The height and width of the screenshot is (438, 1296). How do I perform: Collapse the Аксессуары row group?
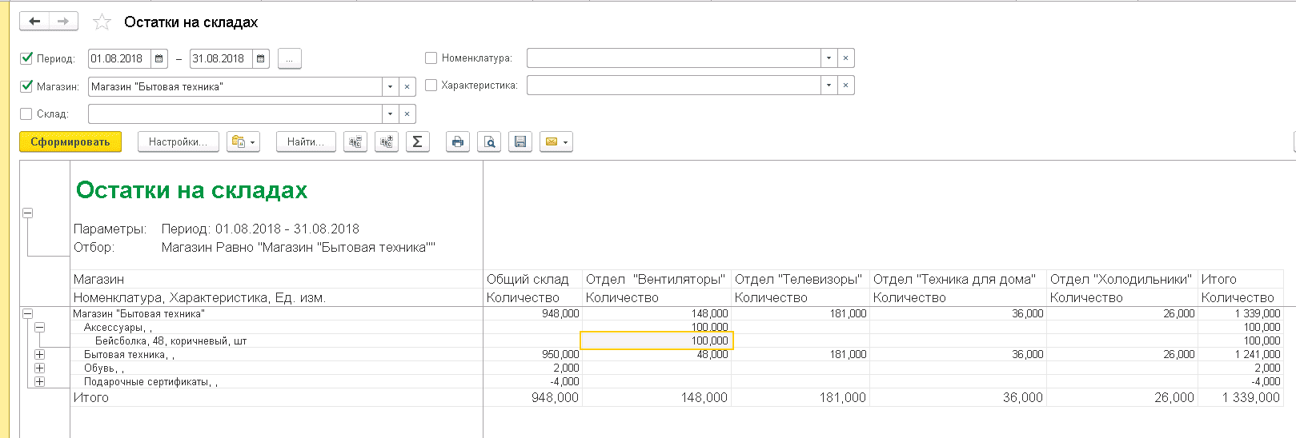[x=39, y=327]
